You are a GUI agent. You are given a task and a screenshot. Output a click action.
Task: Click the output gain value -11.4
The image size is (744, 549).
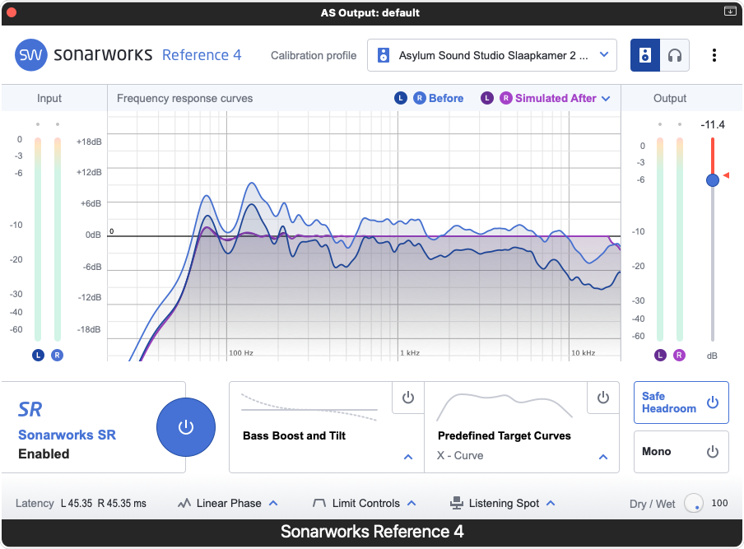click(712, 125)
